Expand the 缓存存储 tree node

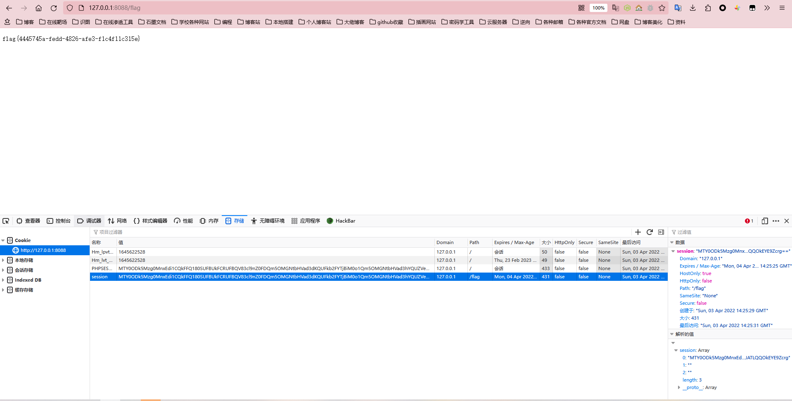3,290
